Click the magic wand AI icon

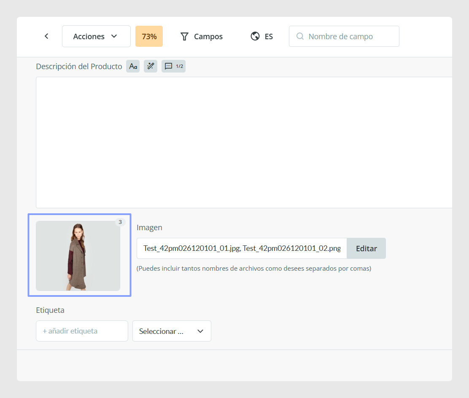(x=151, y=66)
